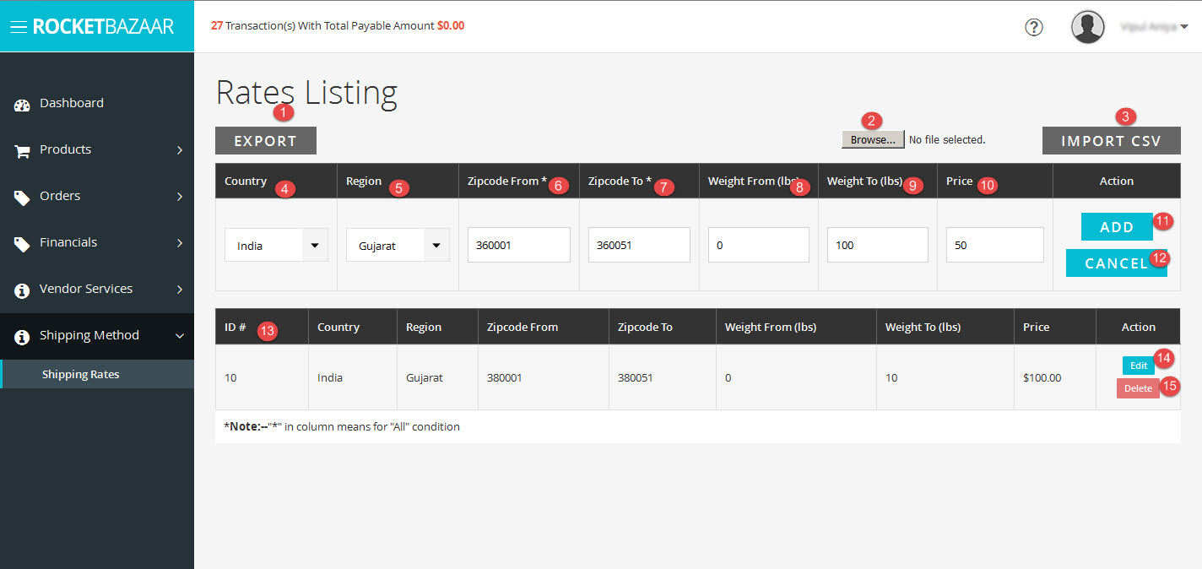
Task: Expand the Financials submenu chevron
Action: pyautogui.click(x=180, y=243)
